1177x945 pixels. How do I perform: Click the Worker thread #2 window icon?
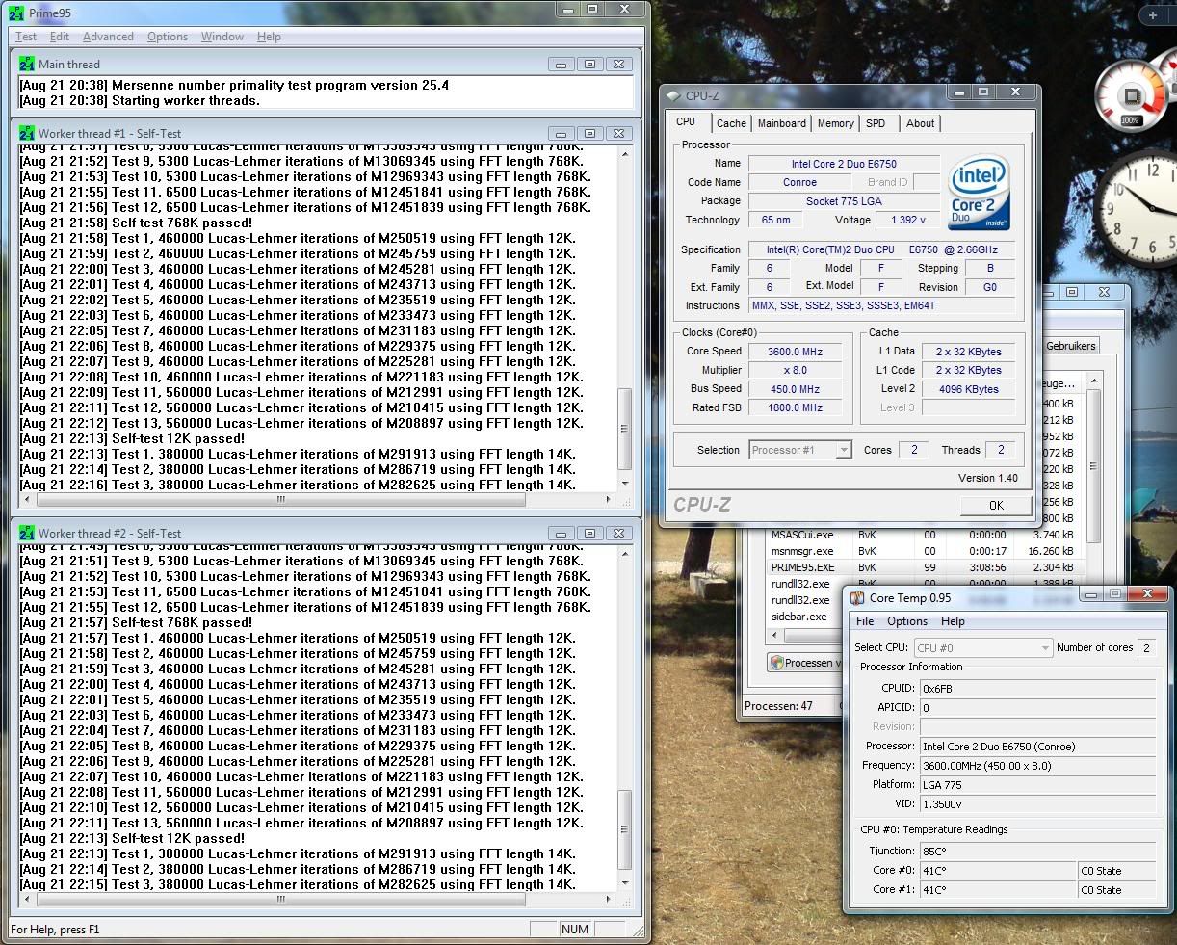click(x=27, y=533)
